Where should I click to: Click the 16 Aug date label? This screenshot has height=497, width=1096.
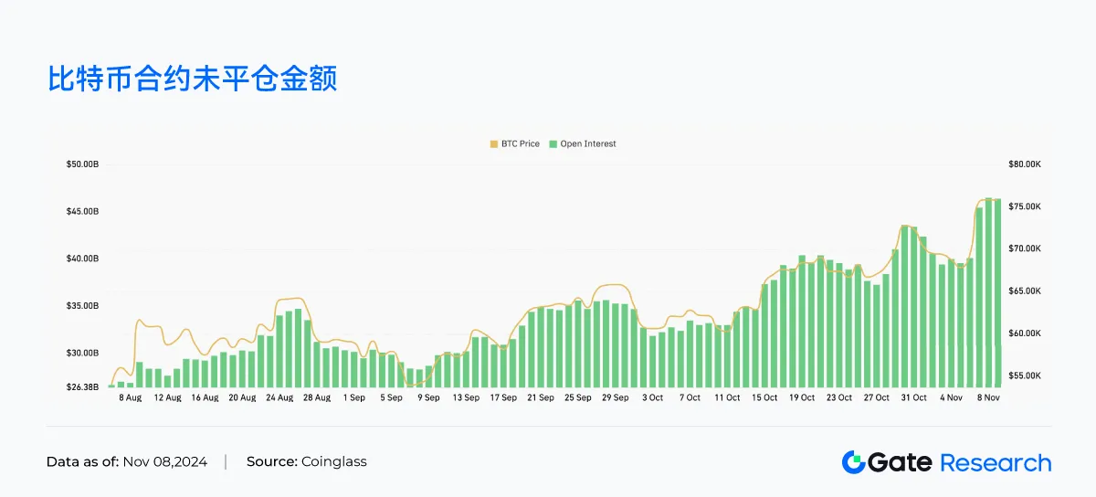(205, 398)
